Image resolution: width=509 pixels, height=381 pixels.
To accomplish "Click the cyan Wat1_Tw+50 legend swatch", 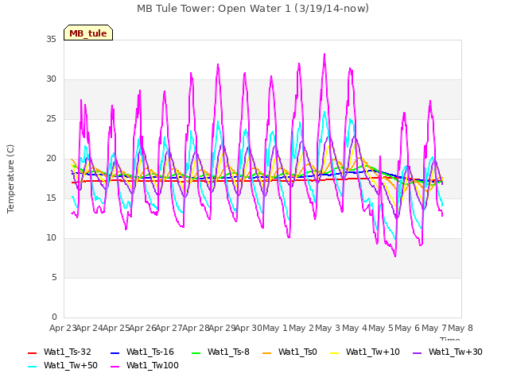I will pyautogui.click(x=32, y=367).
